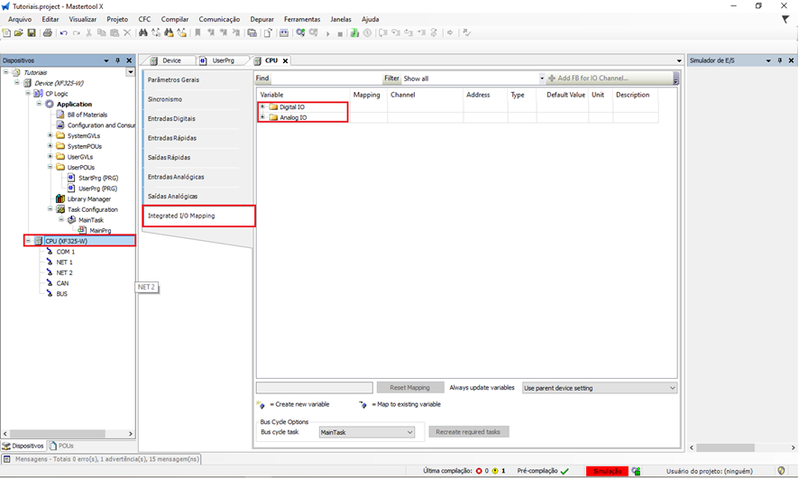
Task: Click the Print toolbar icon
Action: (x=48, y=33)
